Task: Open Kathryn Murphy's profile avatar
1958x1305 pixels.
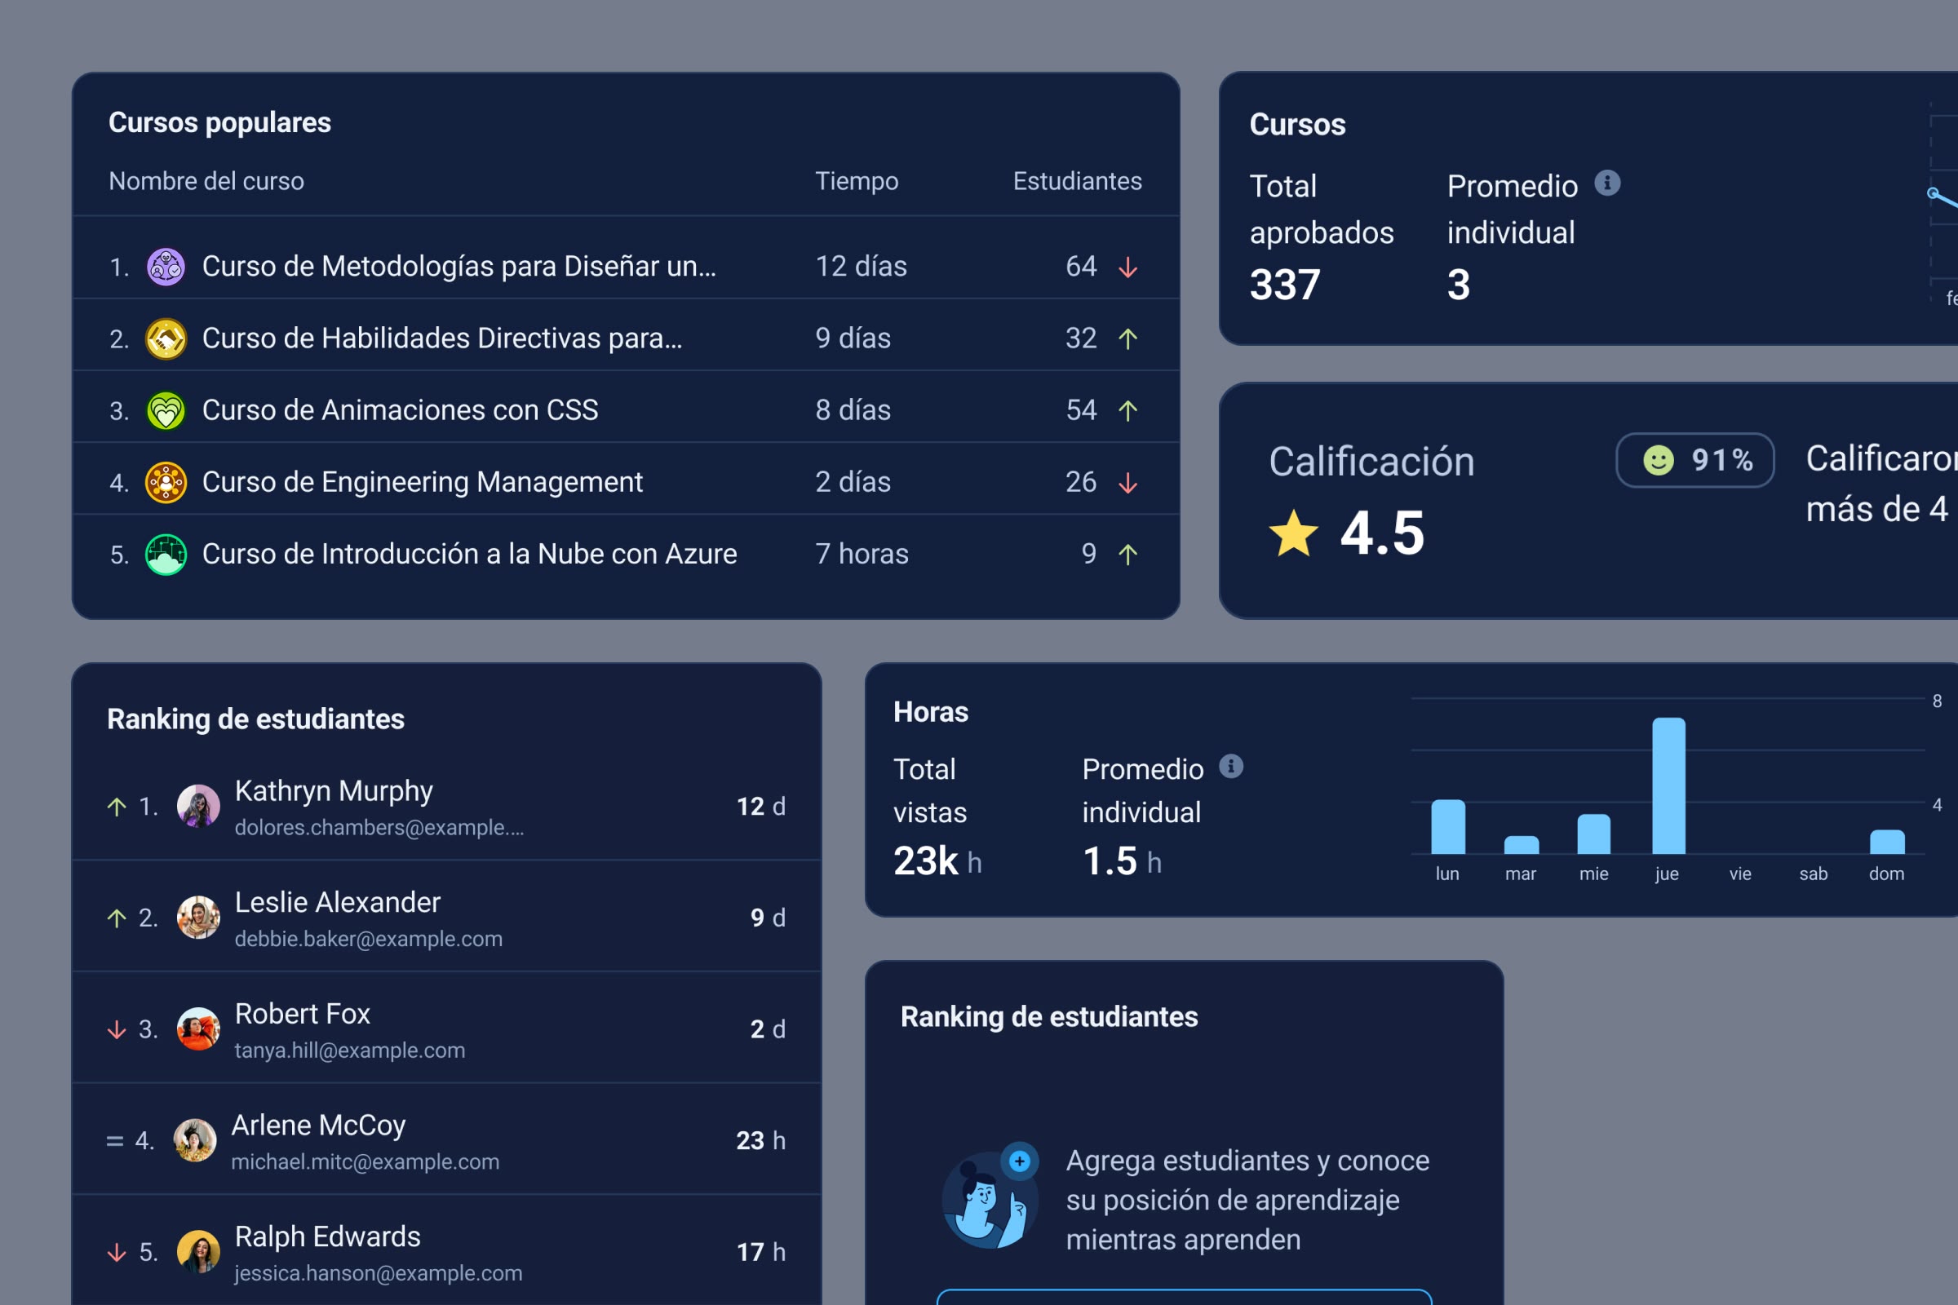Action: (x=198, y=804)
